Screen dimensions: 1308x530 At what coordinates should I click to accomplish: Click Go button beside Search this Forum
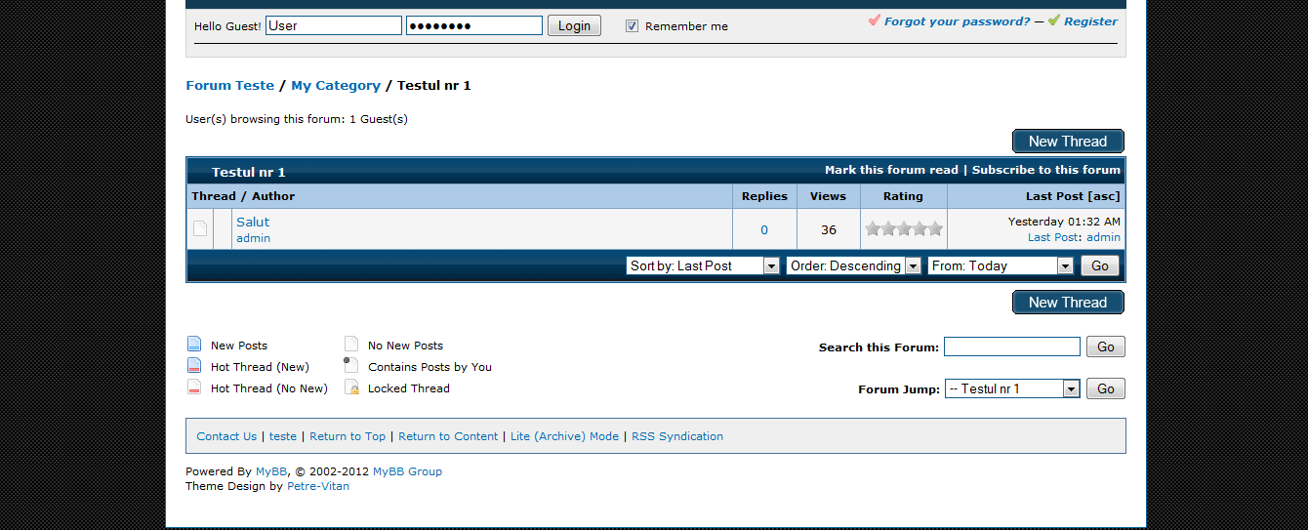point(1106,347)
